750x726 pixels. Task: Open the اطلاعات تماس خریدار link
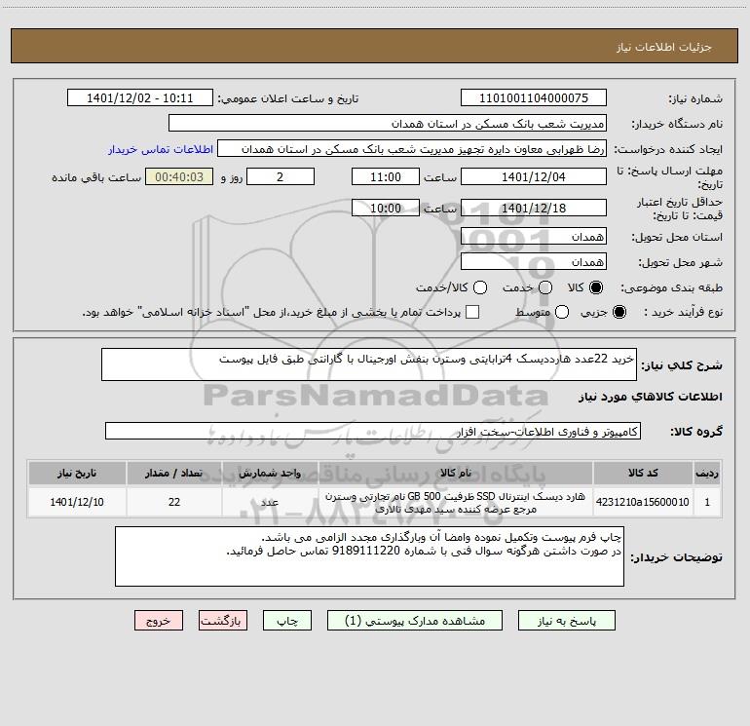click(161, 149)
